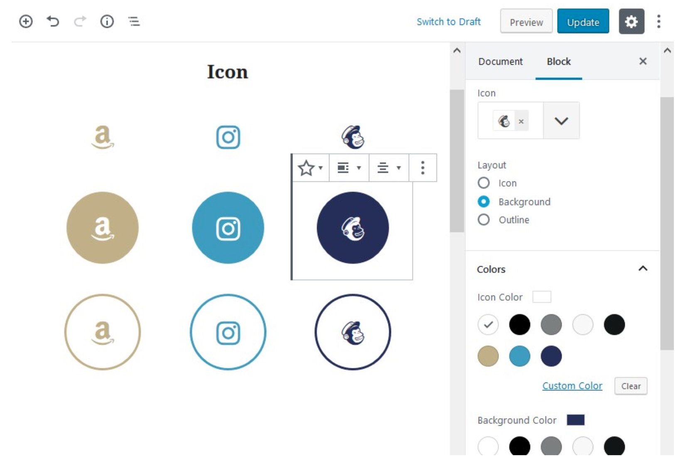Image resolution: width=683 pixels, height=456 pixels.
Task: Select the plain Amazon icon block
Action: click(103, 137)
